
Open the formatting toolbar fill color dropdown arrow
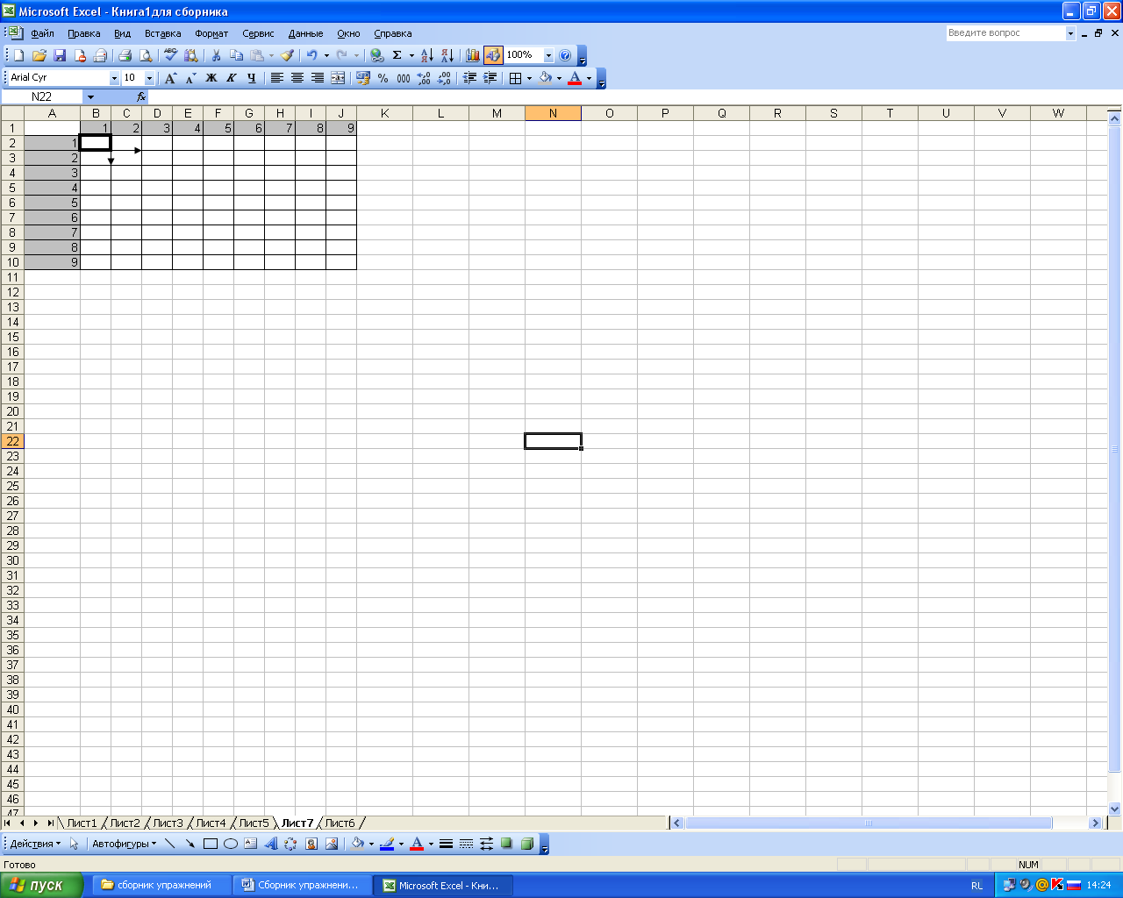tap(559, 78)
